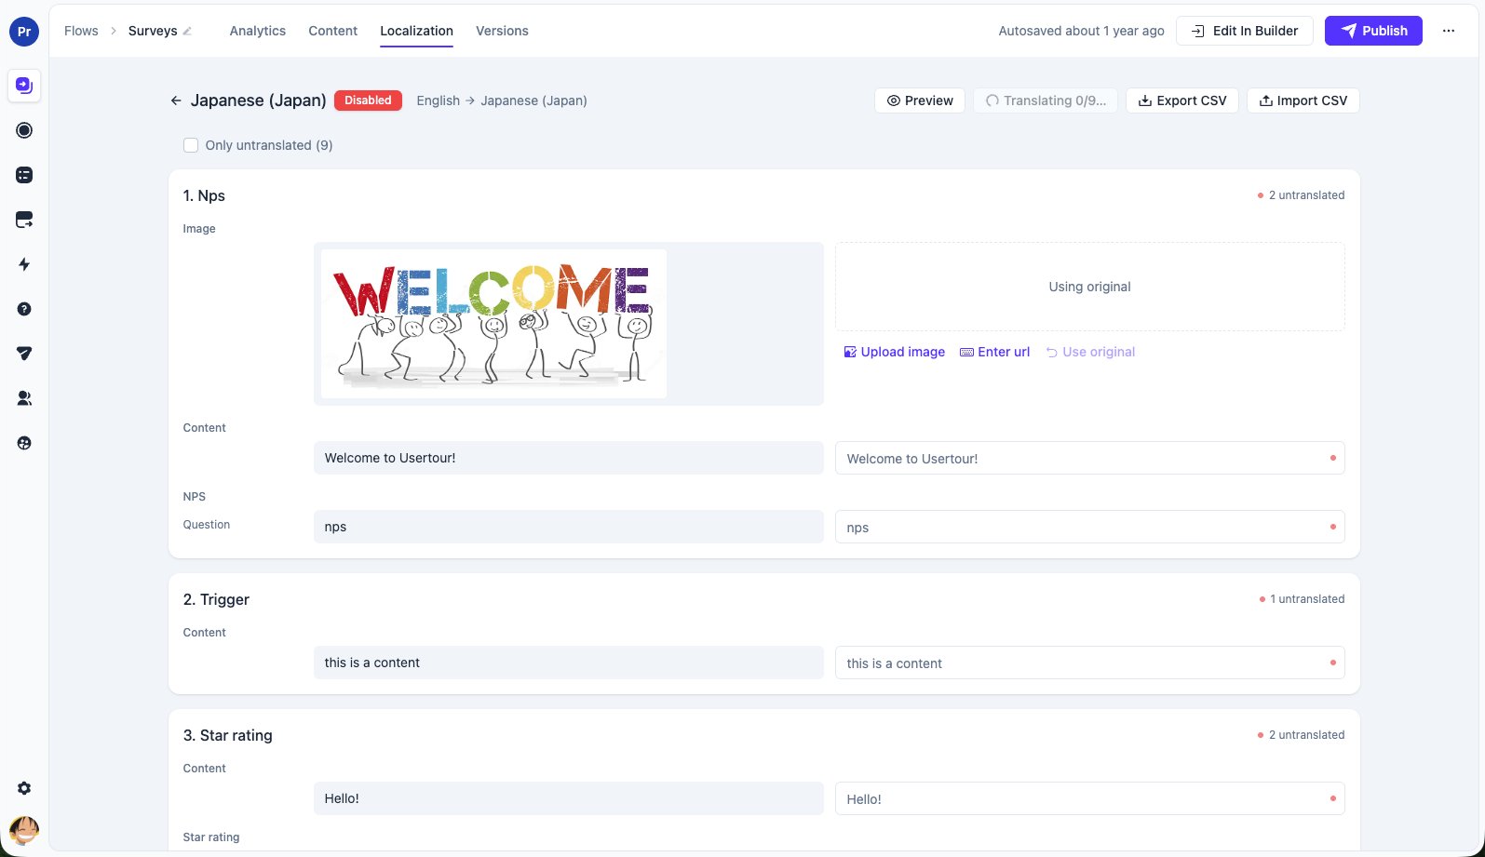Click the Using original image placeholder
Viewport: 1485px width, 857px height.
pos(1090,287)
